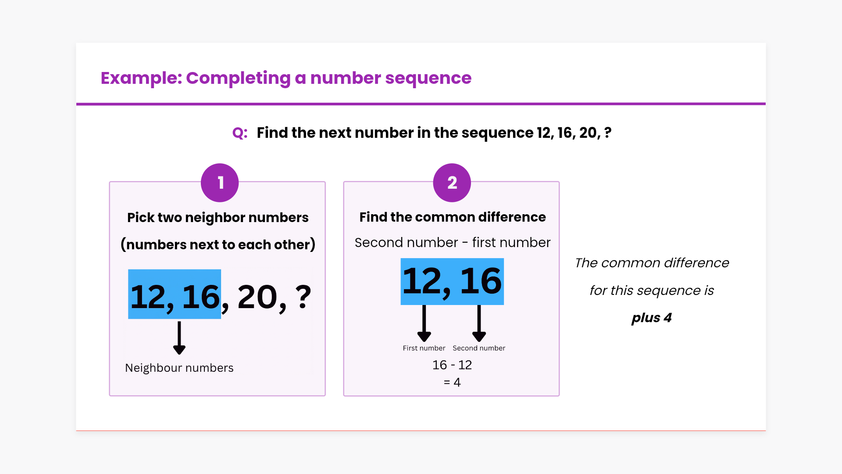842x474 pixels.
Task: Click the arrow pointing to Neighbour numbers
Action: 179,338
